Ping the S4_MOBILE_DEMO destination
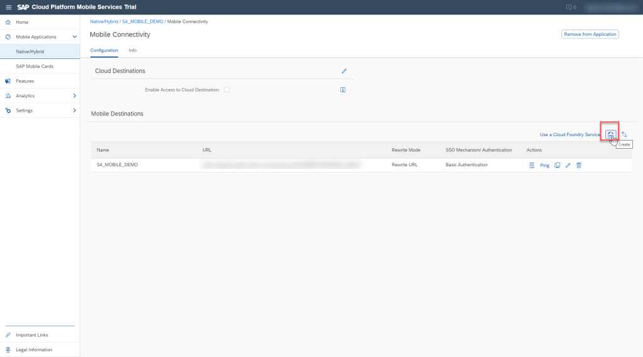This screenshot has width=643, height=357. pos(544,165)
